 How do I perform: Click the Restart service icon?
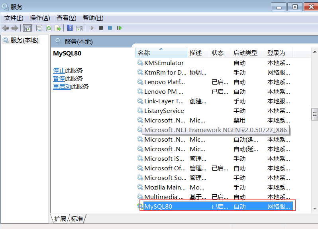(x=119, y=28)
